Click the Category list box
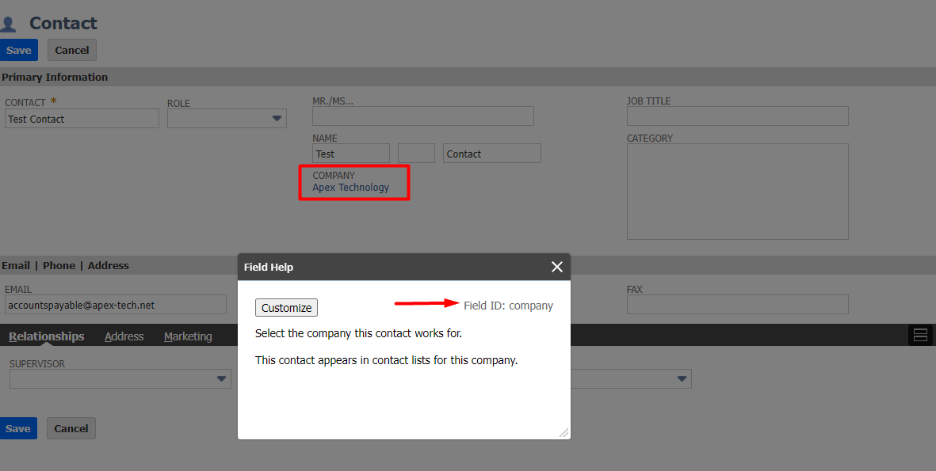The image size is (936, 471). [x=737, y=191]
